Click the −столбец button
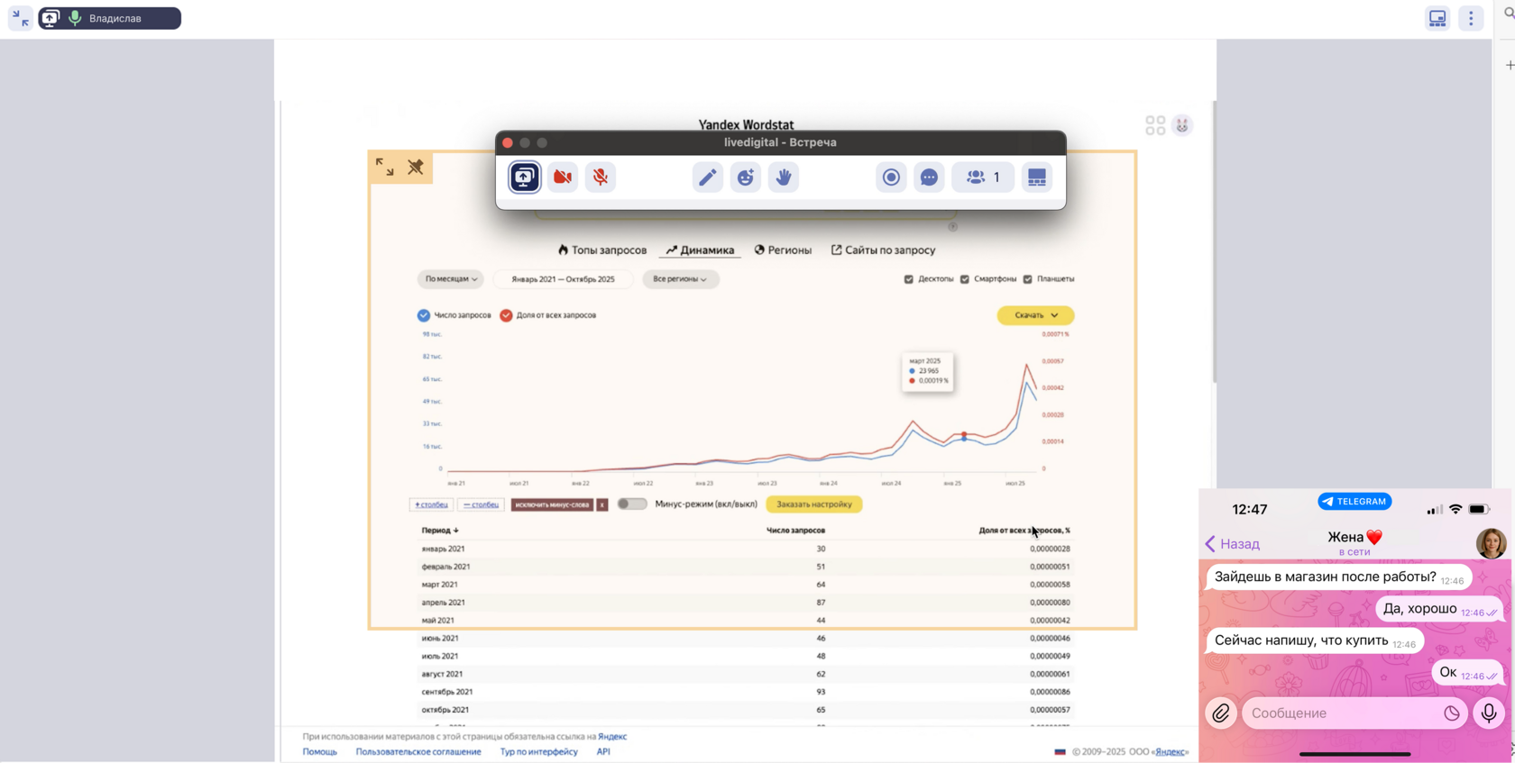Image resolution: width=1515 pixels, height=763 pixels. (482, 504)
